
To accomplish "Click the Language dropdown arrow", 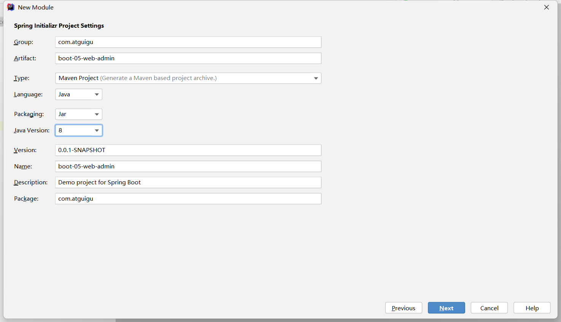I will tap(97, 94).
